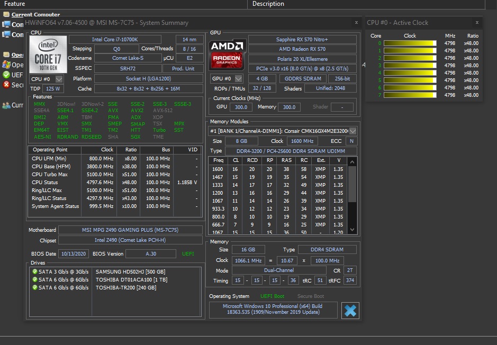Screen dimensions: 497x345
Task: Click Core 0 clock bar
Action: [x=410, y=43]
